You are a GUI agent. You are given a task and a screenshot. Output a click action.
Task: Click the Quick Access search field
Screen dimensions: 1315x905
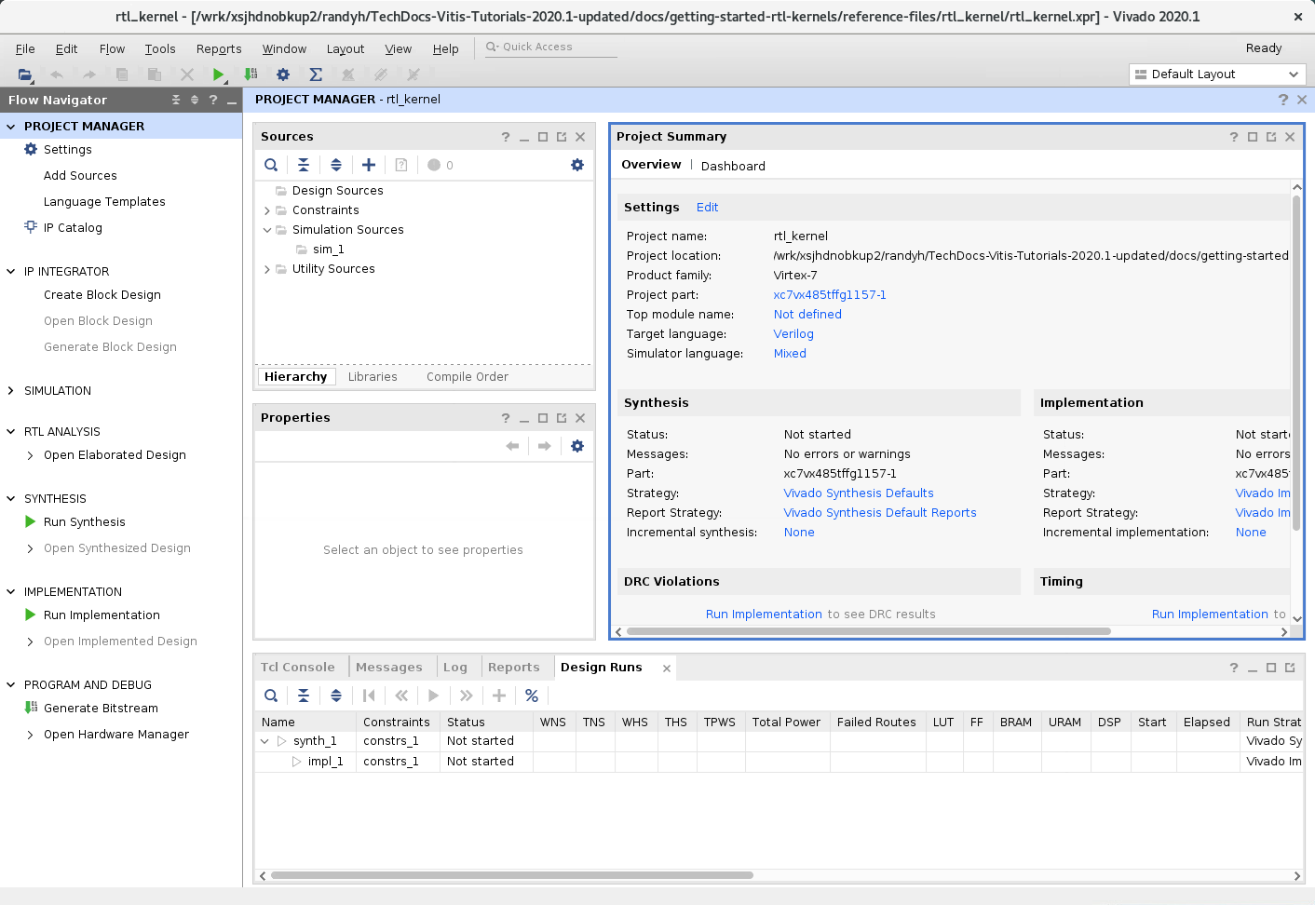tap(551, 47)
